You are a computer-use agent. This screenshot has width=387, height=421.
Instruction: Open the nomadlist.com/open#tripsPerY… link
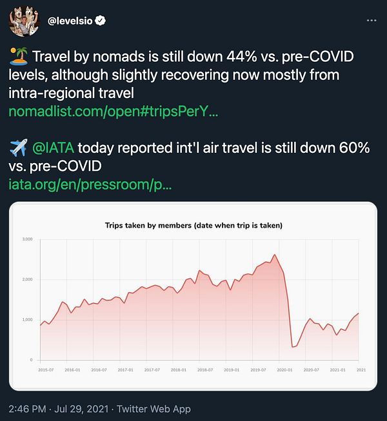tap(114, 111)
